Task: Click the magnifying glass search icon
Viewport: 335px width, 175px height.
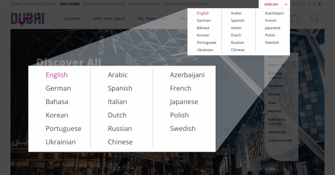Action: tap(315, 18)
